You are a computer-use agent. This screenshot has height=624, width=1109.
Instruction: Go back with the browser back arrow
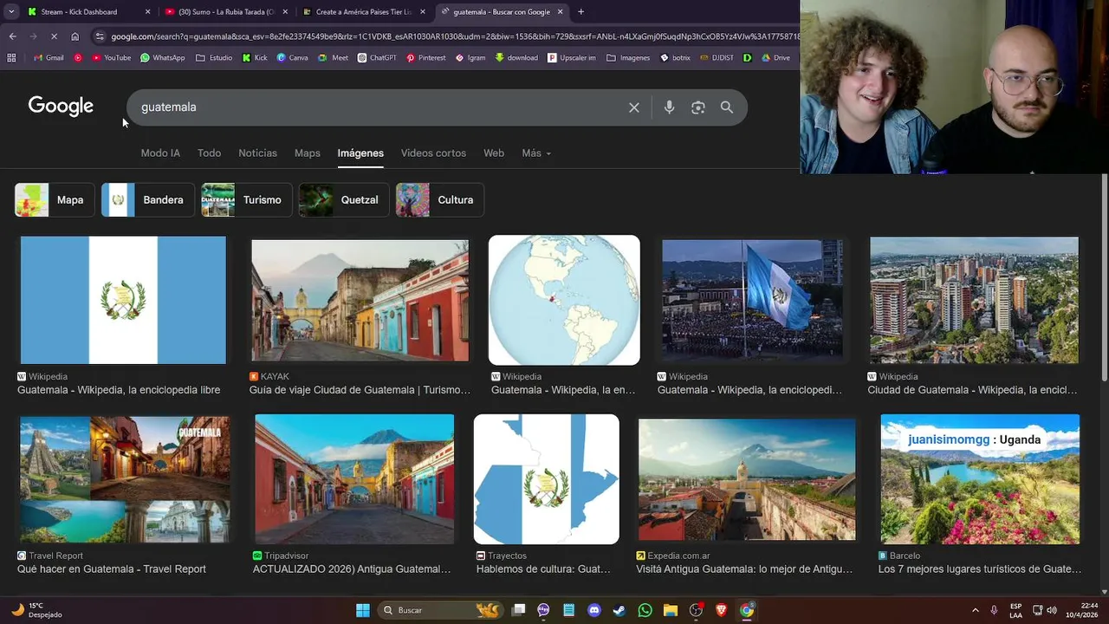click(12, 36)
